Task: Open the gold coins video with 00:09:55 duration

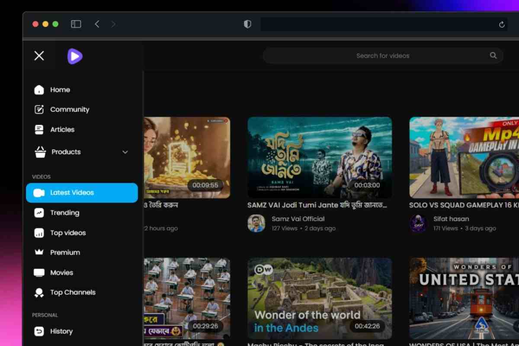Action: (x=187, y=157)
